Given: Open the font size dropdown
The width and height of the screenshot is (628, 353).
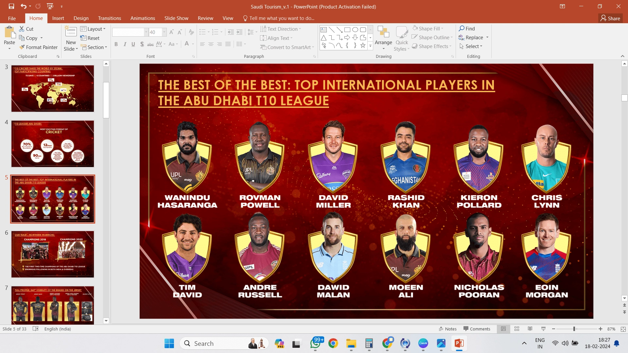Looking at the screenshot, I should [164, 32].
